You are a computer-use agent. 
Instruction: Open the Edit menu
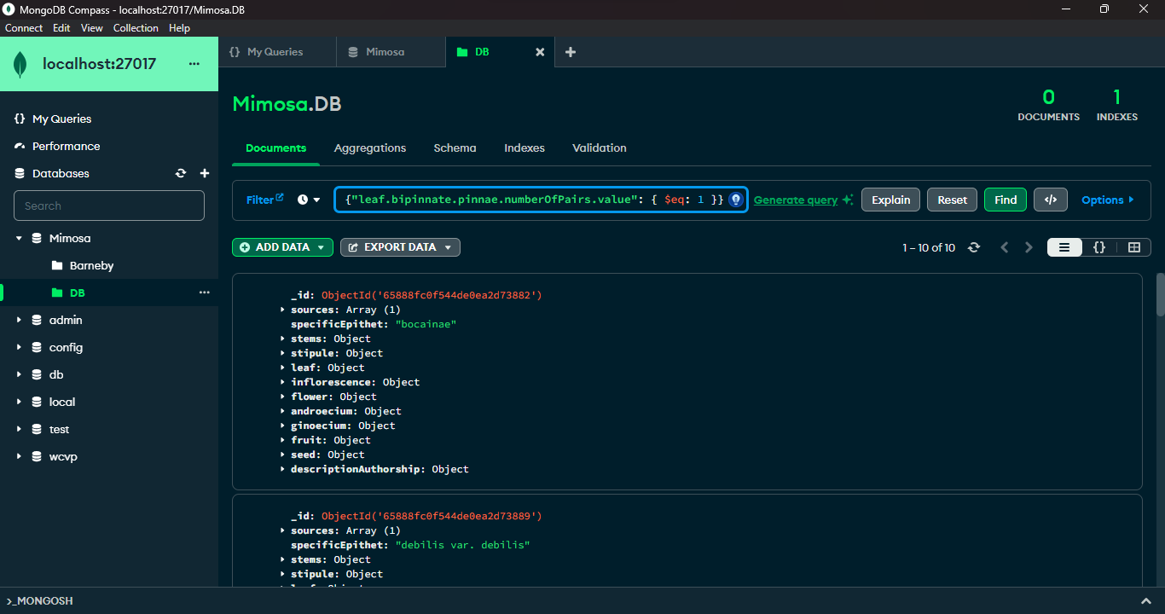pyautogui.click(x=61, y=28)
